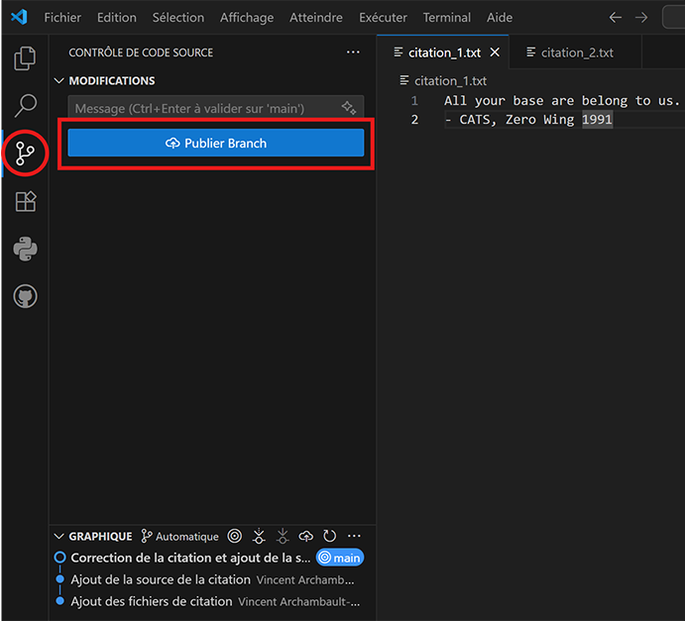This screenshot has height=621, width=685.
Task: Open the Extensions view icon
Action: 25,201
